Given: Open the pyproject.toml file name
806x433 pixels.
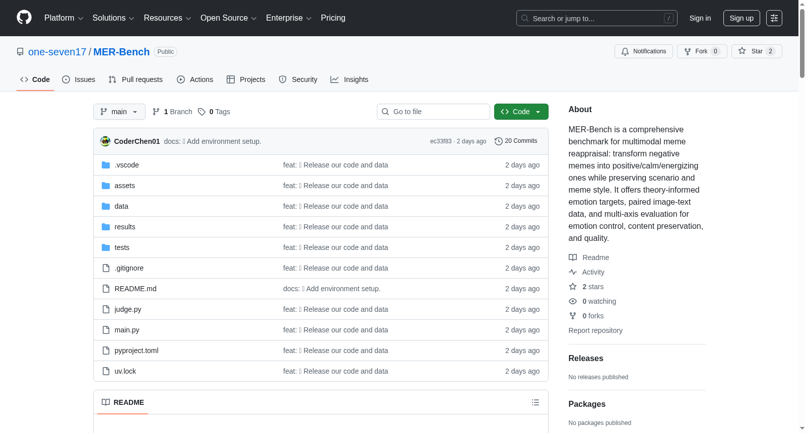Looking at the screenshot, I should pos(137,351).
